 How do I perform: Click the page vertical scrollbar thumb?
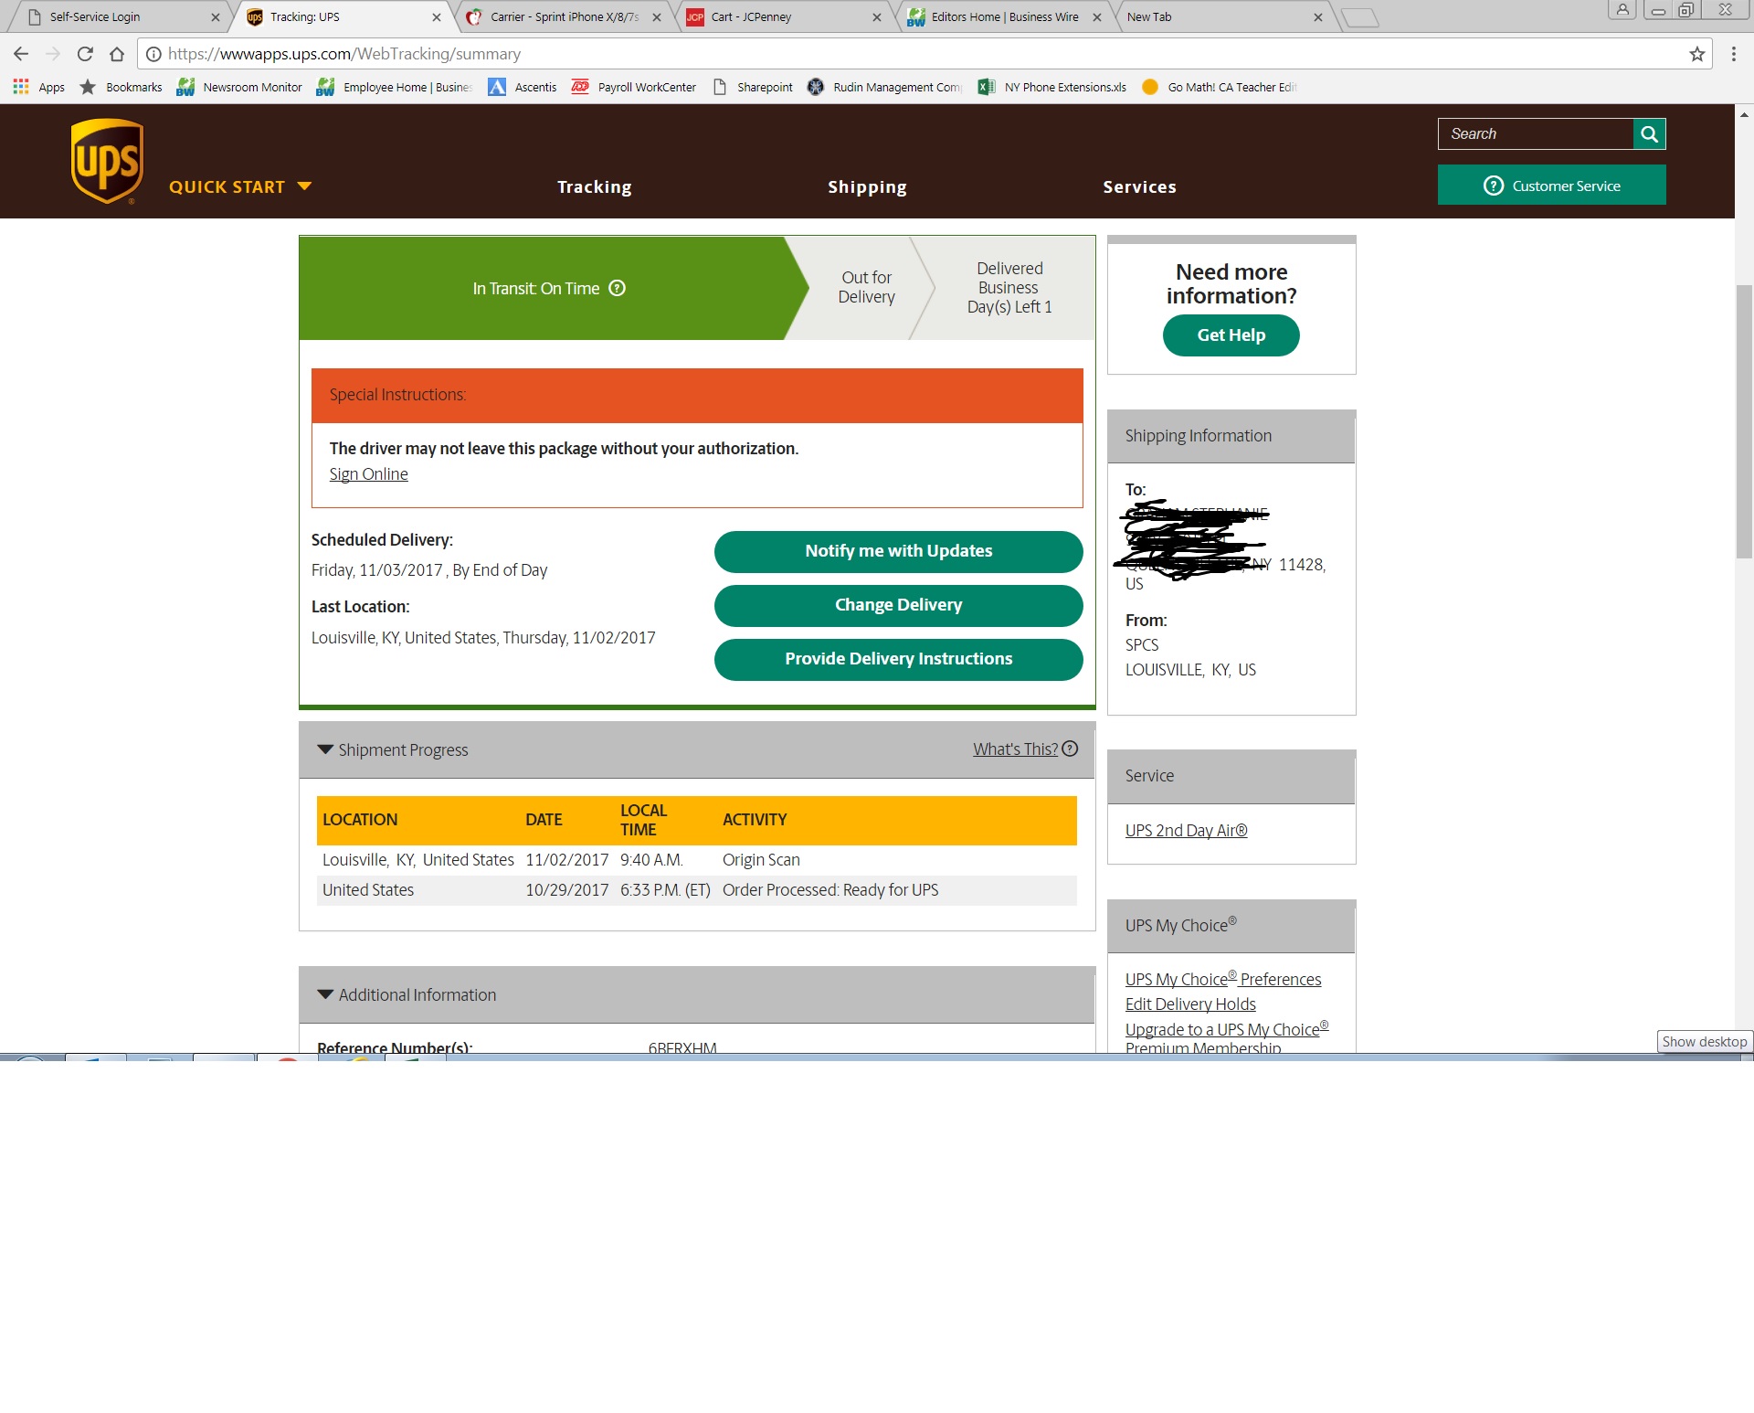click(x=1744, y=420)
